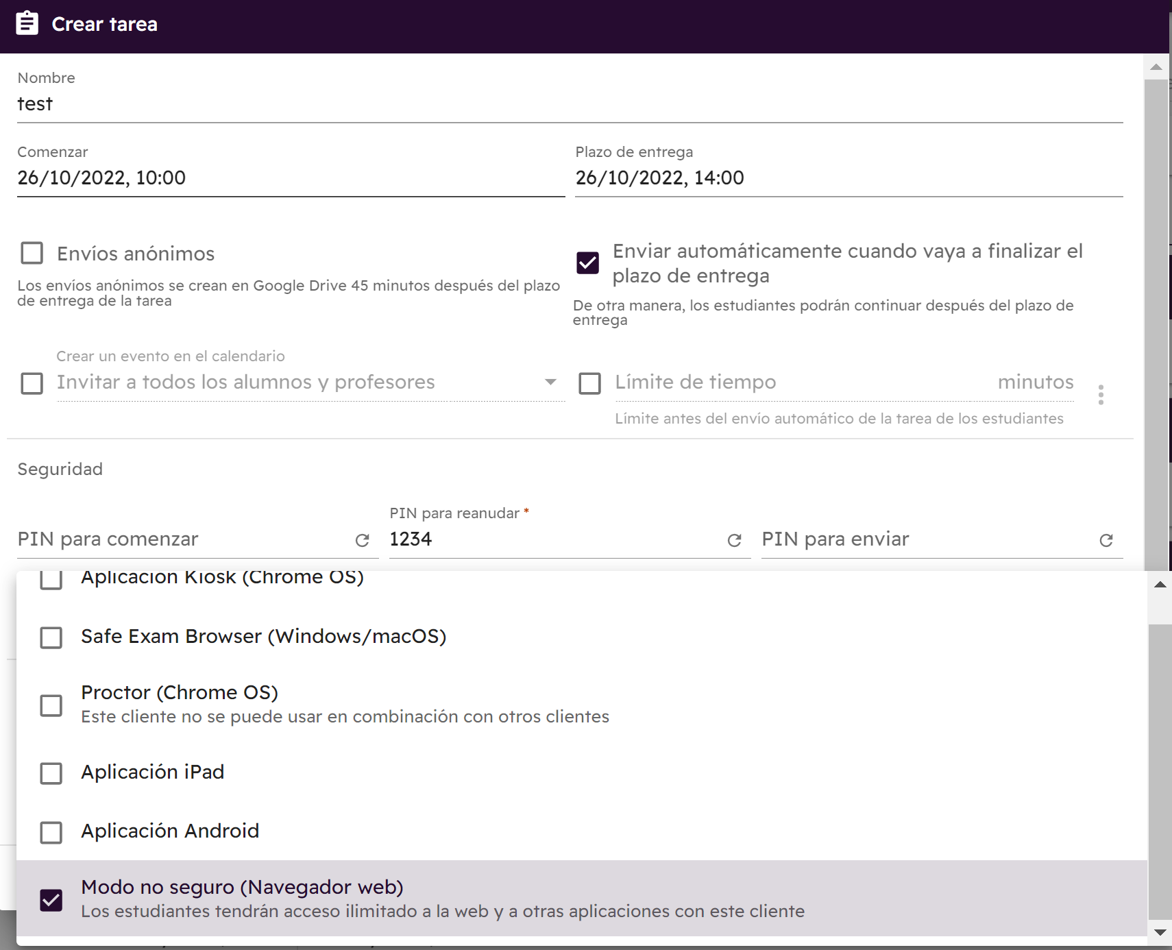1172x950 pixels.
Task: Enable the Límite de tiempo checkbox
Action: click(x=590, y=383)
